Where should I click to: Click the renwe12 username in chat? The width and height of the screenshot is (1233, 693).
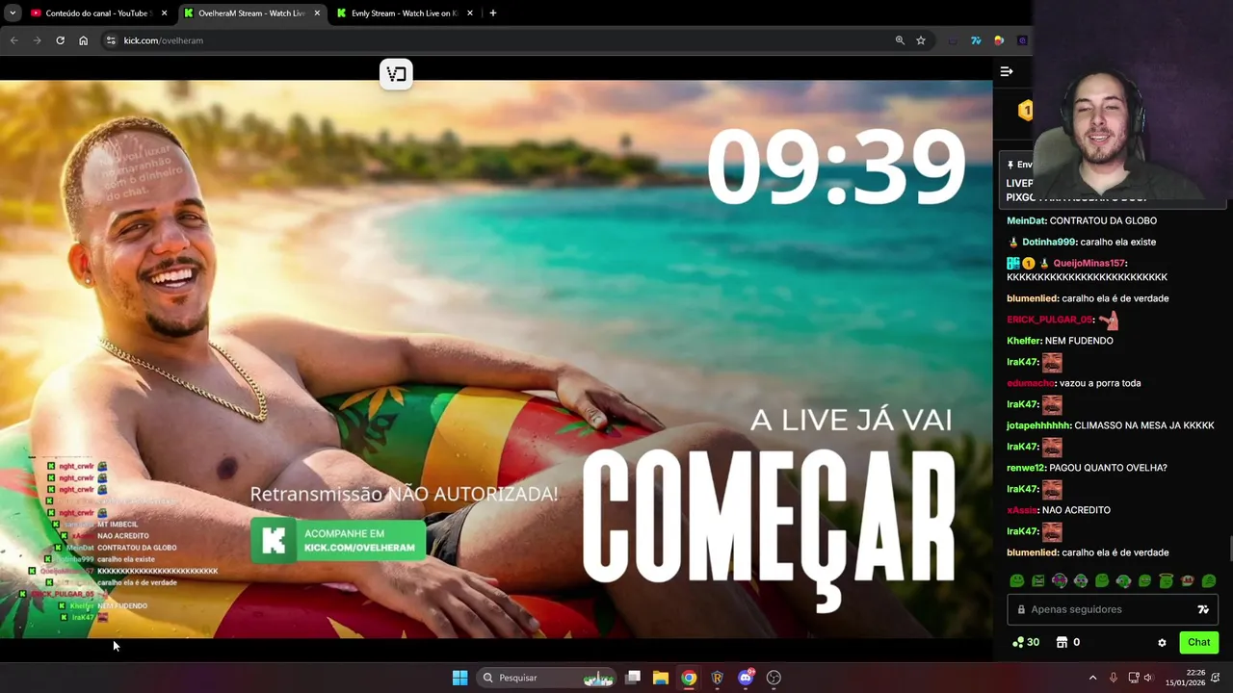point(1026,468)
